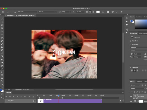Right align text in Paragraph section

tap(137, 70)
